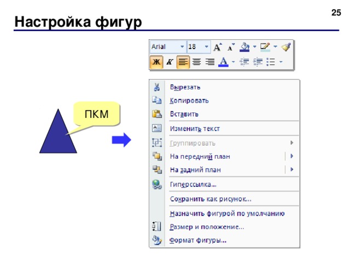The image size is (350, 262).
Task: Choose Сохранить как рисунок... entry
Action: point(224,199)
